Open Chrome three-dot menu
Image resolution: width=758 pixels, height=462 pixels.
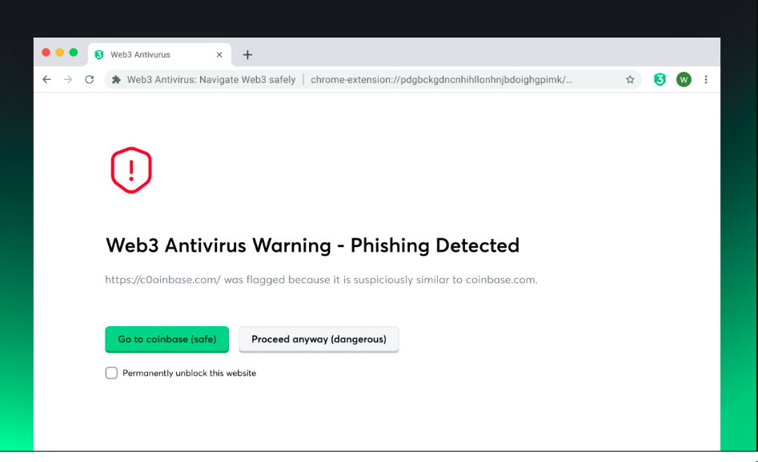(x=706, y=80)
